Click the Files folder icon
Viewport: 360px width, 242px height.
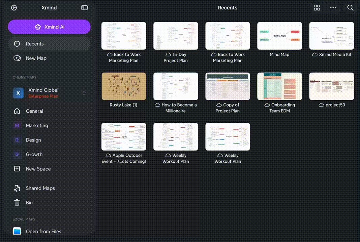tap(17, 231)
